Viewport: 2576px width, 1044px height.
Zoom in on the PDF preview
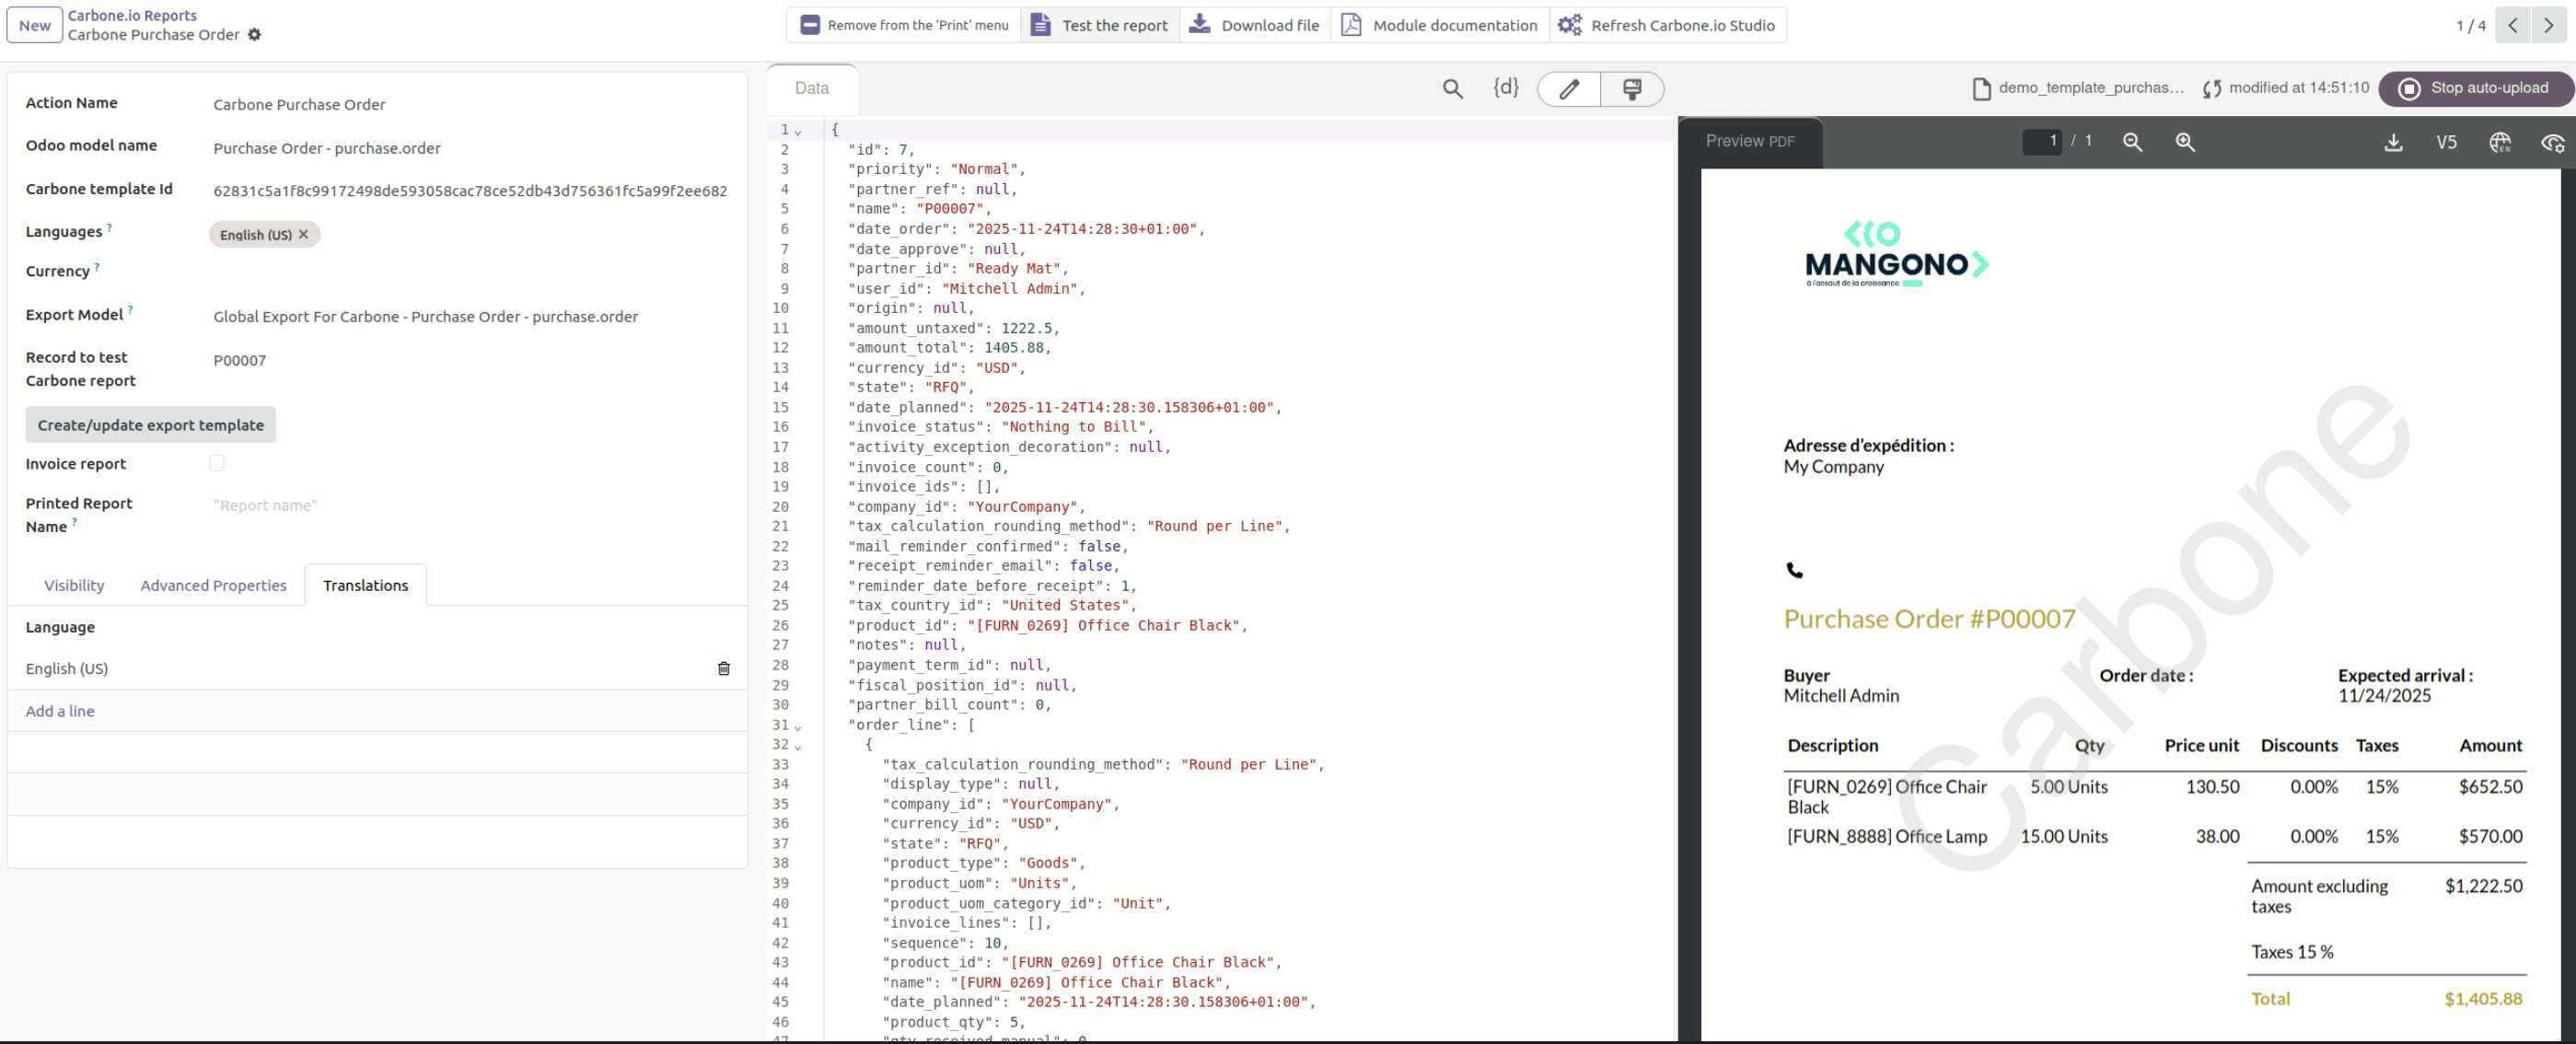point(2186,142)
